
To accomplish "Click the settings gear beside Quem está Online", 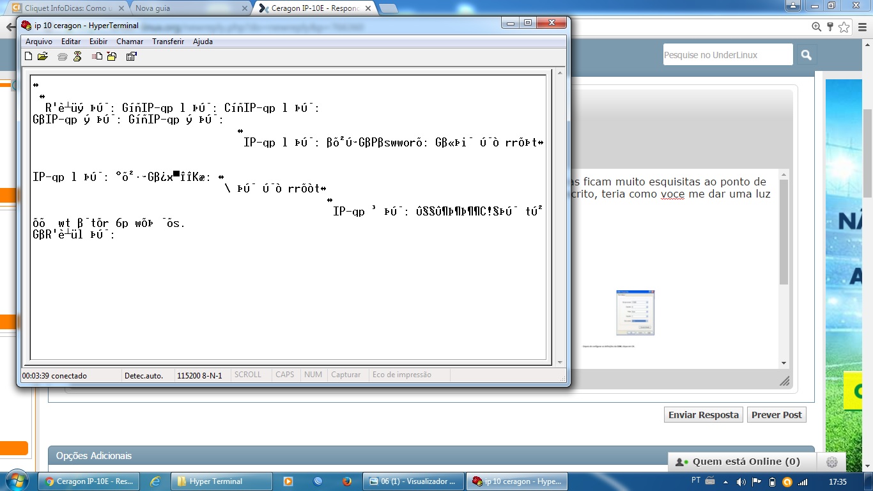I will [x=832, y=462].
